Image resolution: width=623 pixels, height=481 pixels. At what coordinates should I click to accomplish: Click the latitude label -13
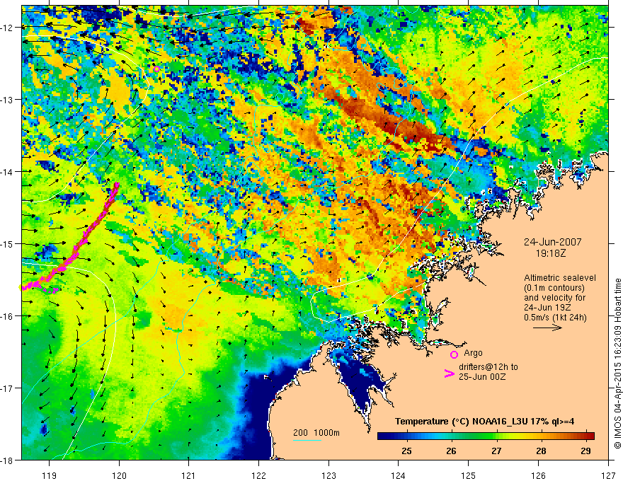point(8,100)
